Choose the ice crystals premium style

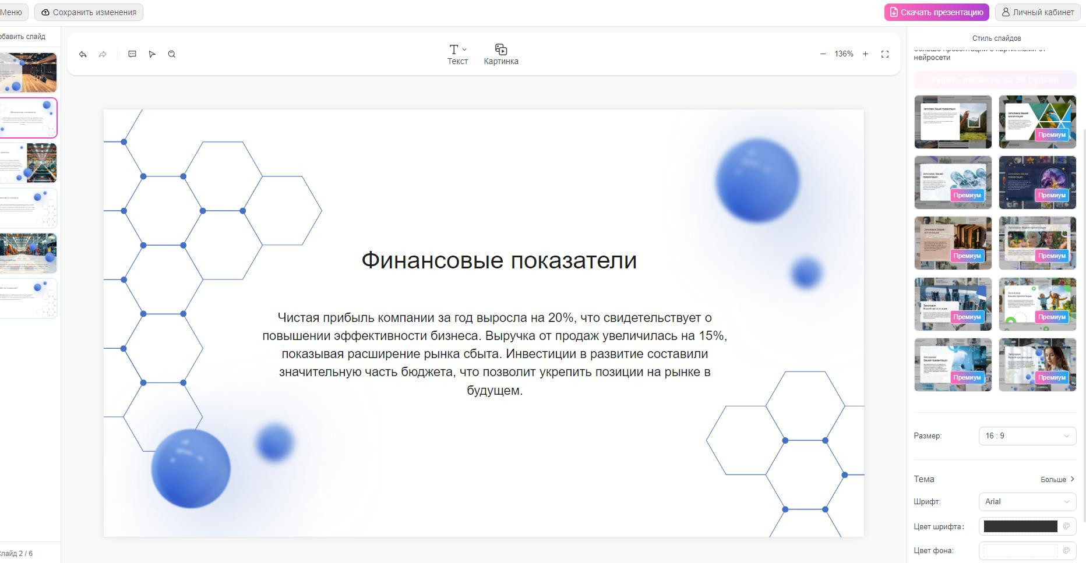[953, 182]
